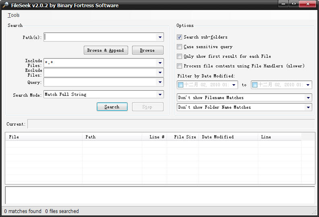
Task: Open the start date calendar dropdown arrow
Action: (x=234, y=85)
